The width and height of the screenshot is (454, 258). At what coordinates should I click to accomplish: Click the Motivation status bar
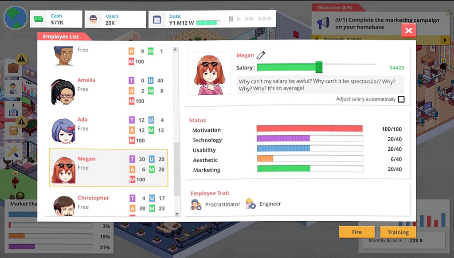309,129
